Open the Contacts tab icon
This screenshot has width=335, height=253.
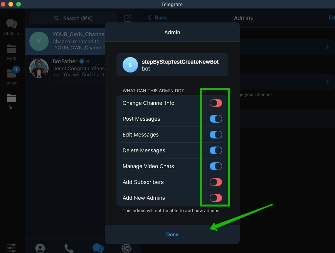(x=40, y=248)
